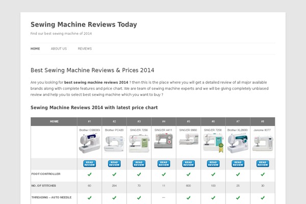Image resolution: width=306 pixels, height=204 pixels.
Task: Click the #4 column header
Action: pyautogui.click(x=164, y=121)
